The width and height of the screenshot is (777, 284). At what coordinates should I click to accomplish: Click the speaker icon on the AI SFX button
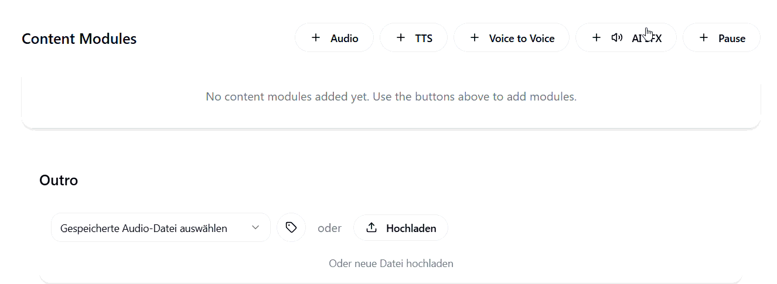point(616,38)
